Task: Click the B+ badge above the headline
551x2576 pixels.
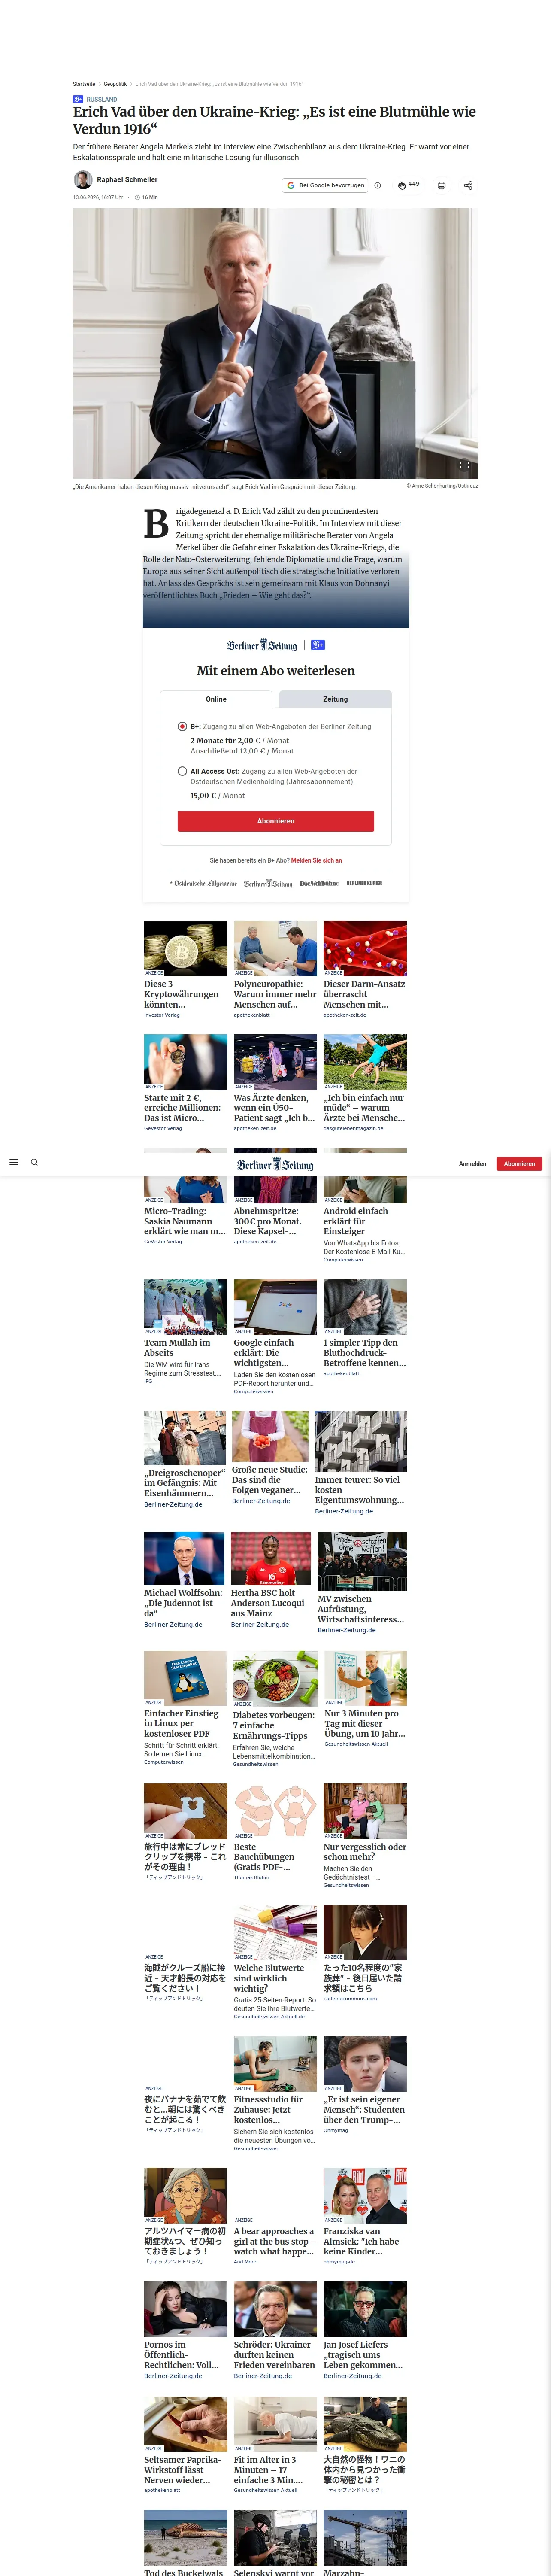Action: 78,99
